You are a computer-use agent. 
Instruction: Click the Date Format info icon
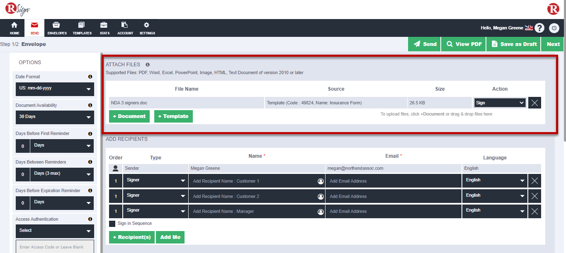pos(90,77)
